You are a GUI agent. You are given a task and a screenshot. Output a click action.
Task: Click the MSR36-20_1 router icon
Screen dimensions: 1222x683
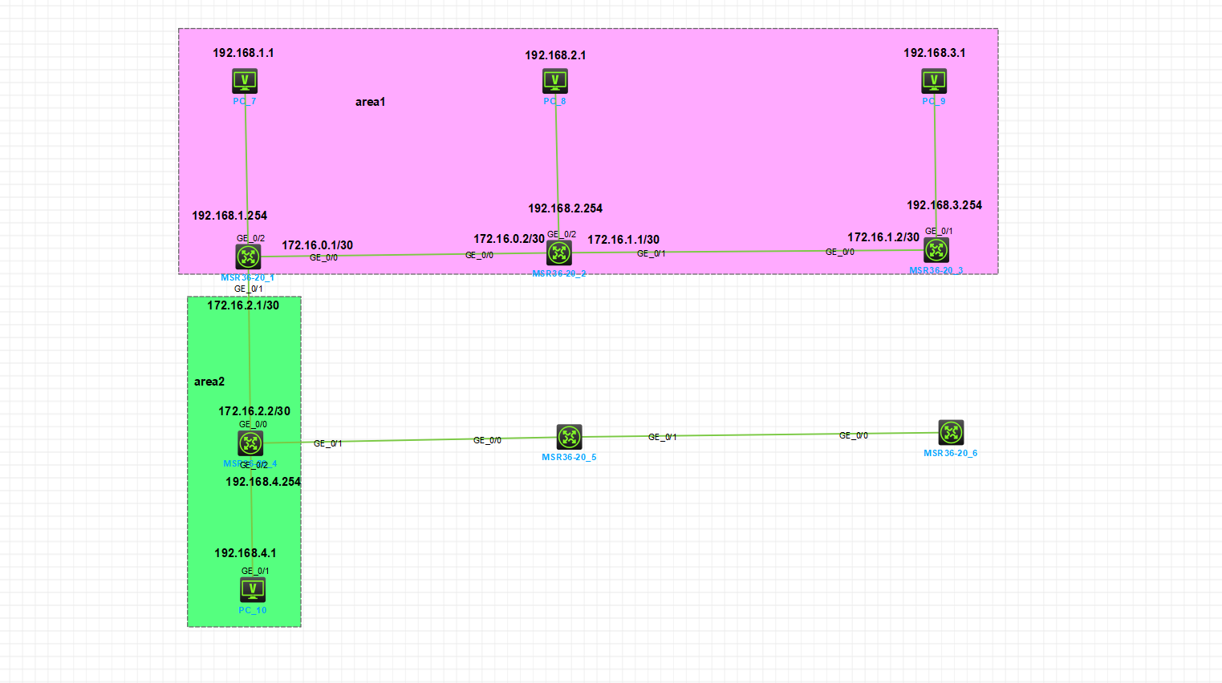[x=248, y=257]
